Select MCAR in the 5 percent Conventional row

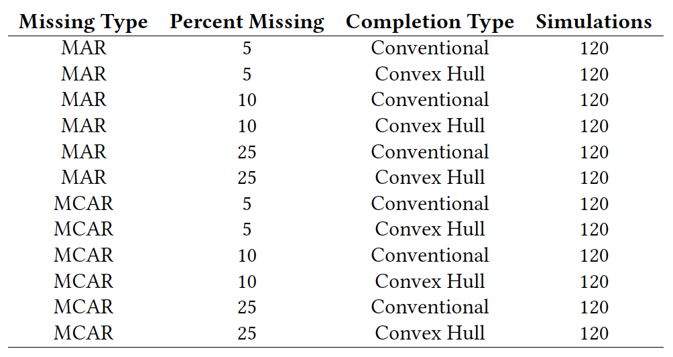click(83, 203)
